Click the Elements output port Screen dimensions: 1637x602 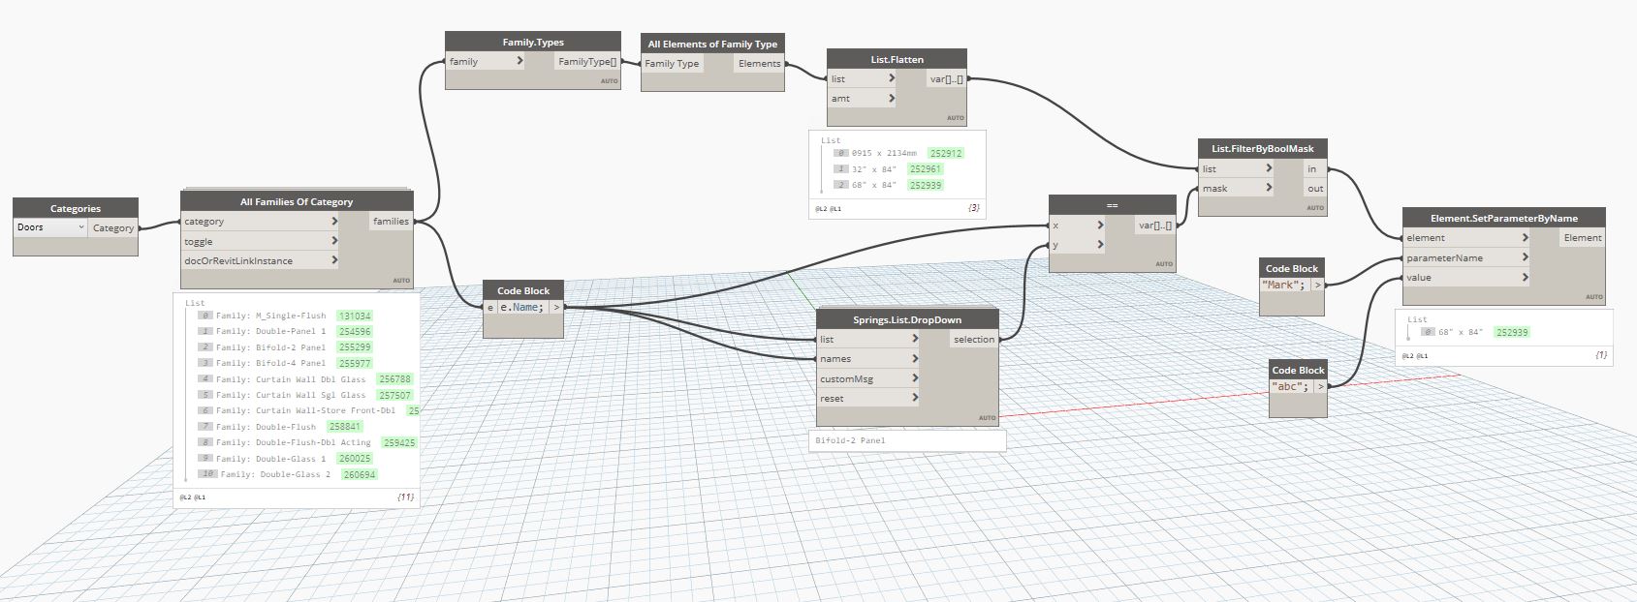coord(759,64)
